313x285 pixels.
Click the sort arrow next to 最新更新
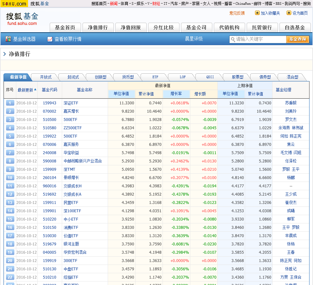[35, 90]
